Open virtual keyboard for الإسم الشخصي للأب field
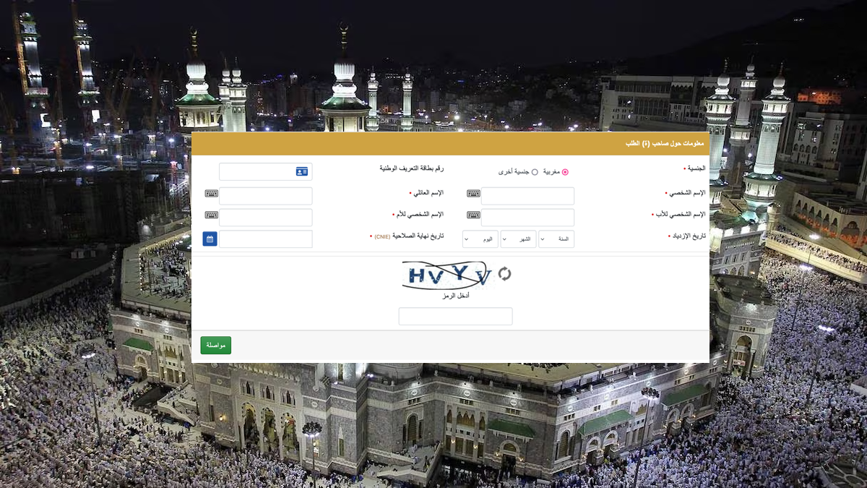The width and height of the screenshot is (867, 488). 473,215
